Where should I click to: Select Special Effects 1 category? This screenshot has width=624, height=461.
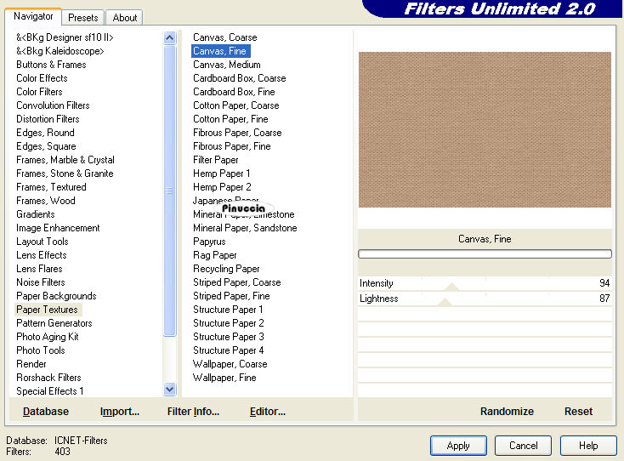50,391
